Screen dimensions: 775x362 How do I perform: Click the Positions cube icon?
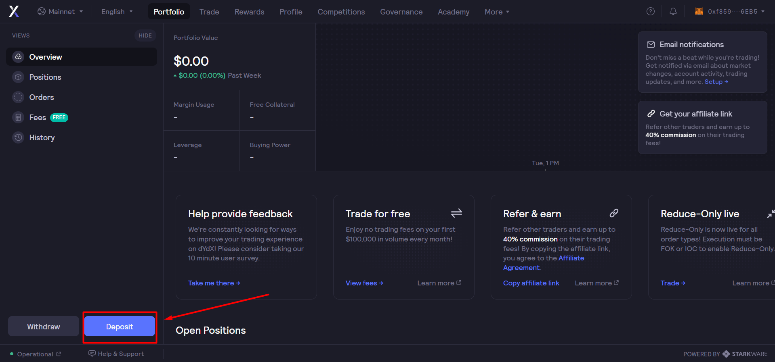[x=18, y=77]
